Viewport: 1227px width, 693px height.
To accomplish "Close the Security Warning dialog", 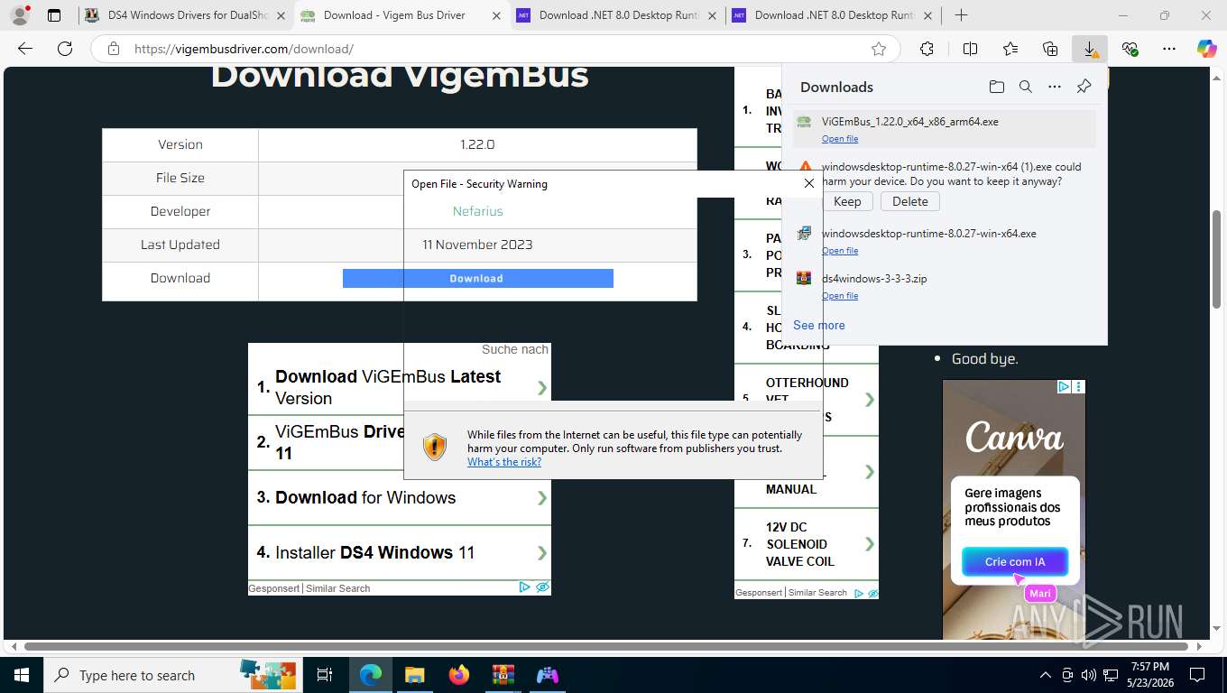I will [x=809, y=183].
